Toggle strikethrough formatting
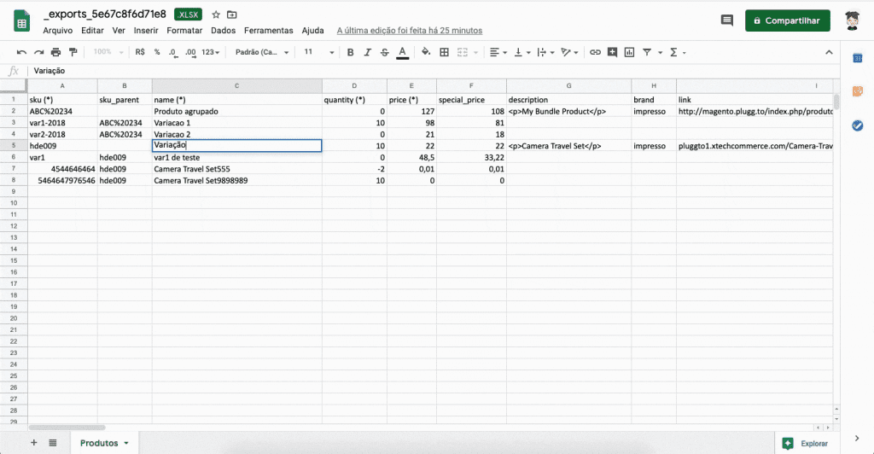Viewport: 874px width, 454px height. [x=385, y=52]
